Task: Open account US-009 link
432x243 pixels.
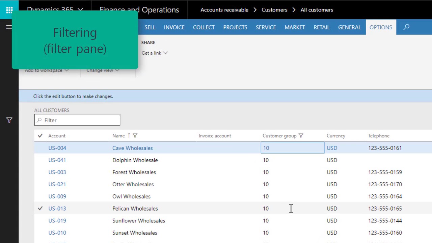Action: pyautogui.click(x=57, y=196)
